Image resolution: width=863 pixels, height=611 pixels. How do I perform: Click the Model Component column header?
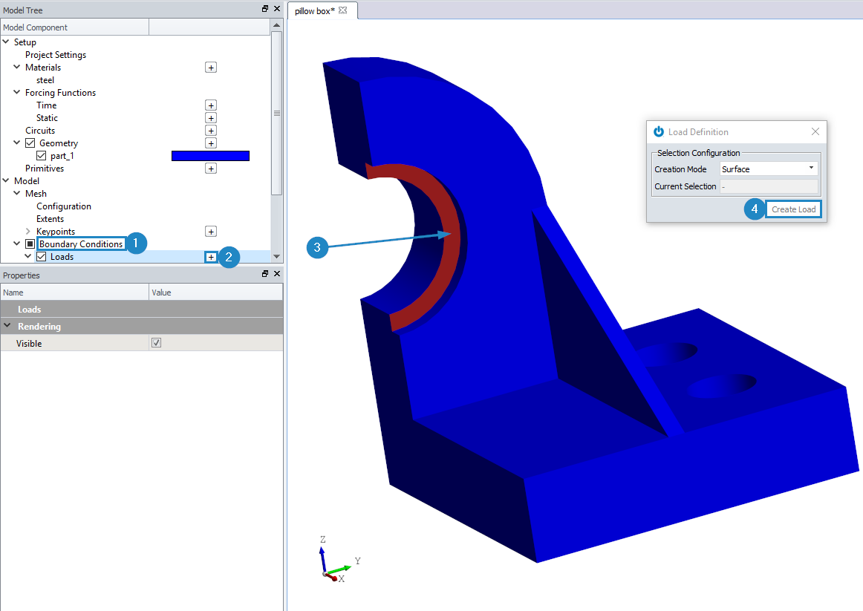click(x=75, y=27)
